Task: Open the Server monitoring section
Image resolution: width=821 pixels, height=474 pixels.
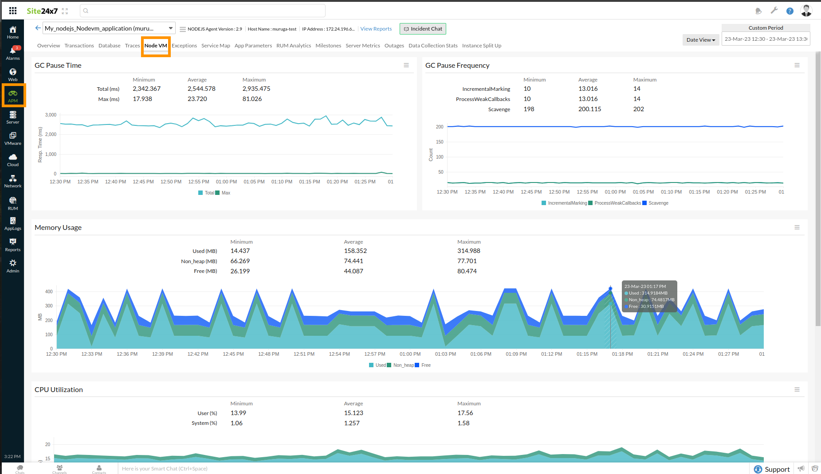Action: [x=12, y=117]
